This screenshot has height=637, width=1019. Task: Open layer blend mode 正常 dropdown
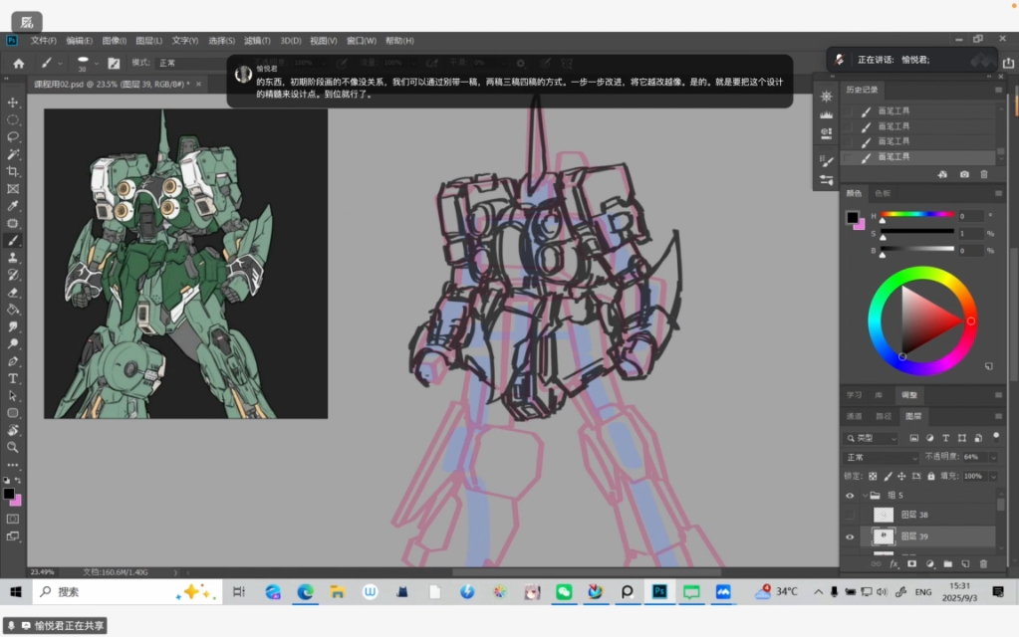pyautogui.click(x=881, y=457)
